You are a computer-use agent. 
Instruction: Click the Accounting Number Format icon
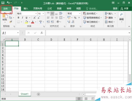pyautogui.click(x=69, y=18)
